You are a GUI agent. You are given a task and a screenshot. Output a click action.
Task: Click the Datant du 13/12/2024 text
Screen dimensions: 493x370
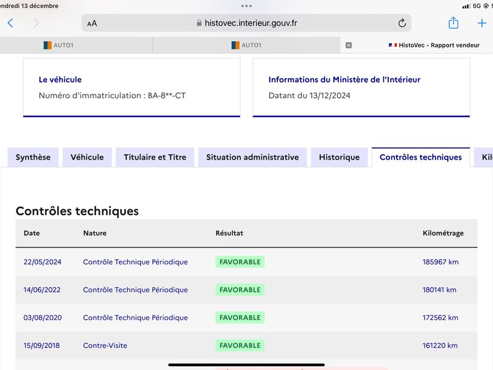tap(309, 96)
